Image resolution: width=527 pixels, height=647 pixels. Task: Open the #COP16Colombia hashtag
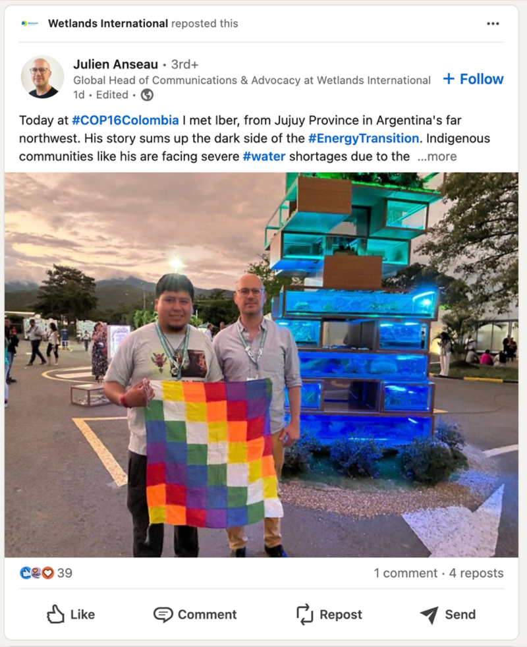pos(125,120)
